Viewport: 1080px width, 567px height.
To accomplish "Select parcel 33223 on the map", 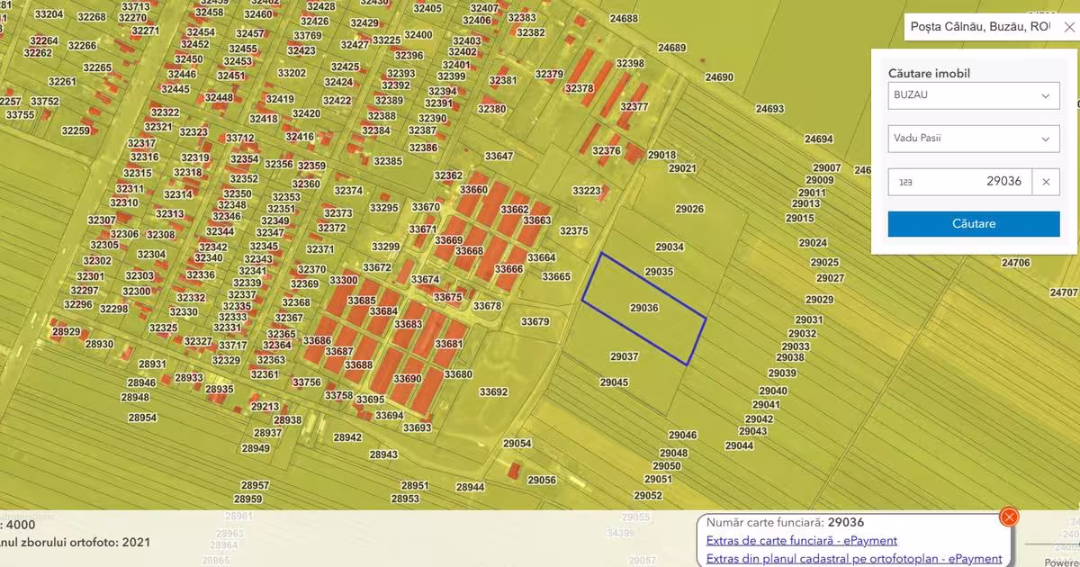I will coord(587,191).
